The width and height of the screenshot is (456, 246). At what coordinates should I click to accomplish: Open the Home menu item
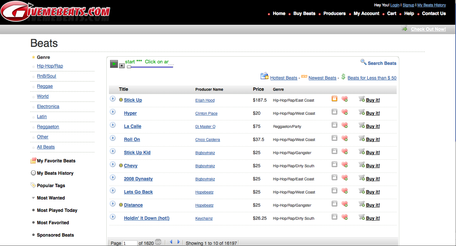[x=279, y=13]
